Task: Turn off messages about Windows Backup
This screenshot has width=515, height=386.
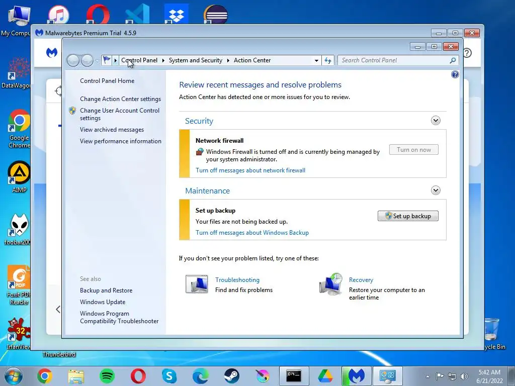Action: 252,233
